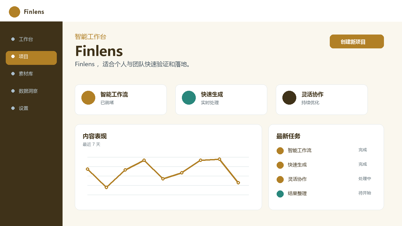Click the 待开始 status label

pyautogui.click(x=365, y=193)
